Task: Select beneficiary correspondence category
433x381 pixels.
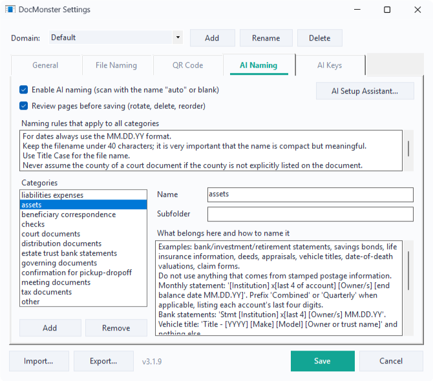Action: pos(83,214)
